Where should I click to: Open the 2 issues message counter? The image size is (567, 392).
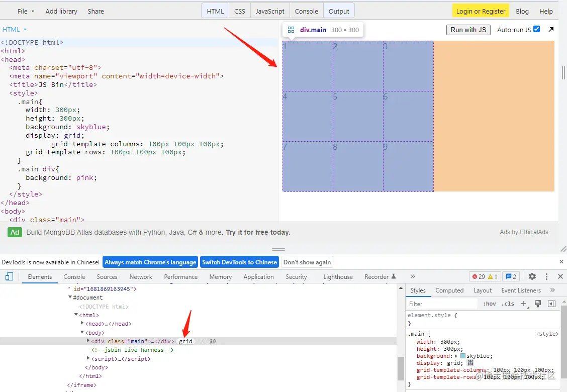click(x=511, y=276)
